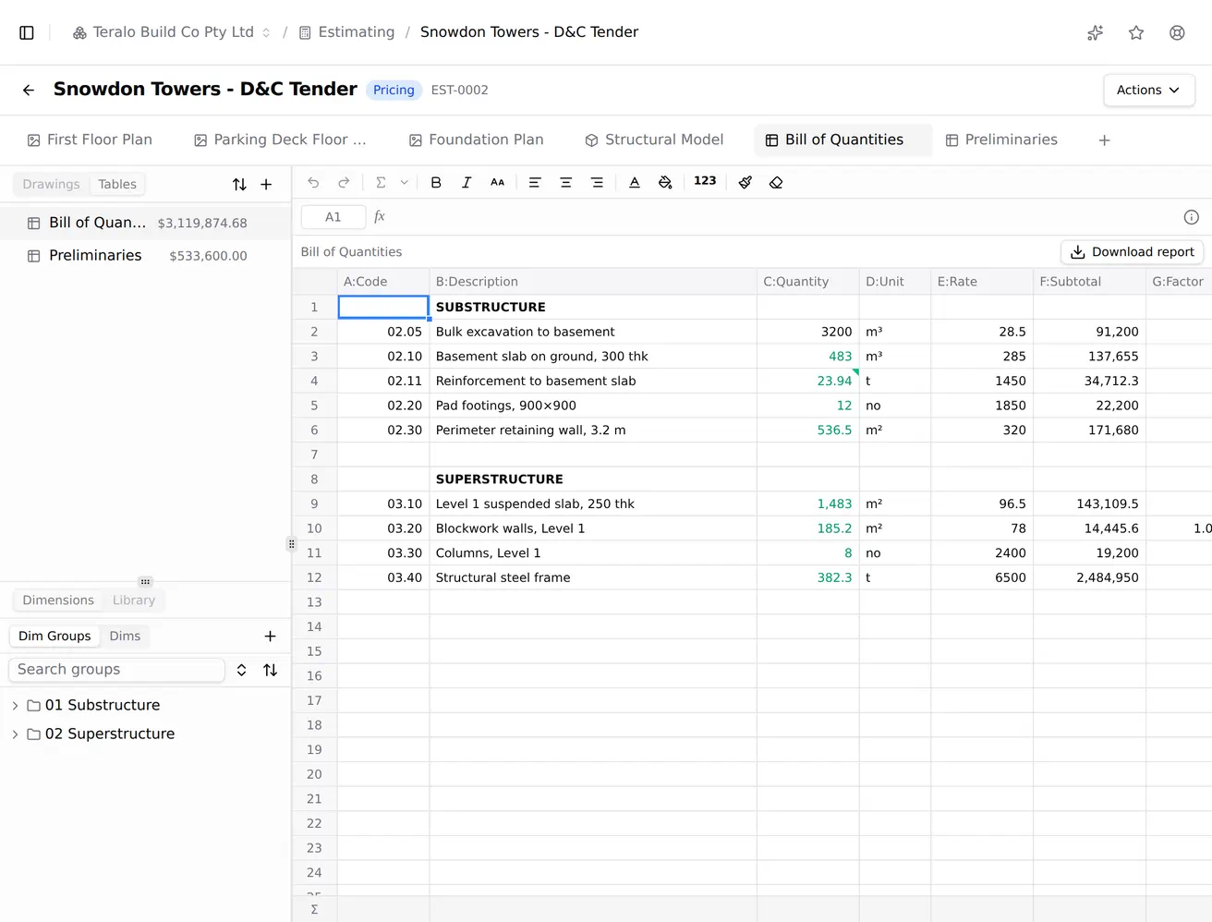1212x922 pixels.
Task: Sort the dimension groups list
Action: 270,670
